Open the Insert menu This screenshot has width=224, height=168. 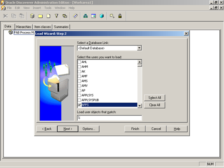[37, 8]
